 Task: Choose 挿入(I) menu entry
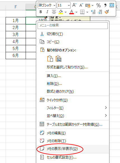(x=73, y=76)
